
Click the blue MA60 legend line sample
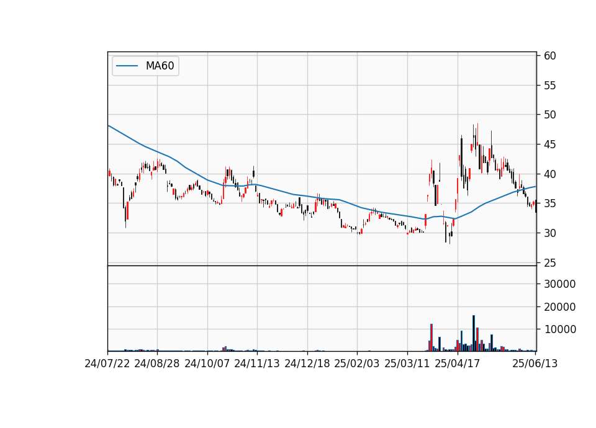click(127, 66)
